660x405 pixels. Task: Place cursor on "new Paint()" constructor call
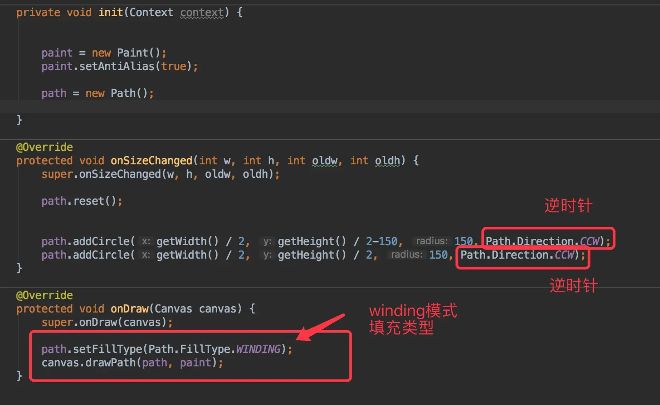[x=126, y=53]
